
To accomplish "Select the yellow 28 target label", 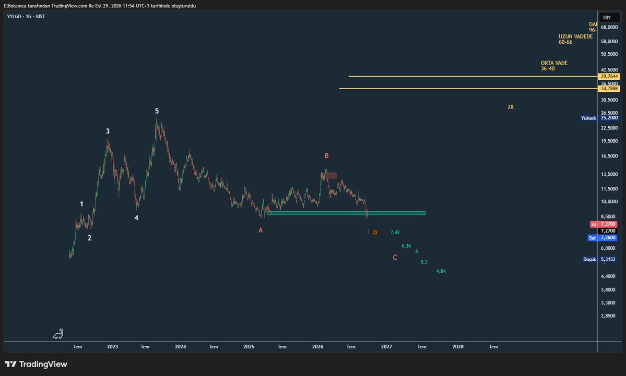I will click(x=510, y=107).
